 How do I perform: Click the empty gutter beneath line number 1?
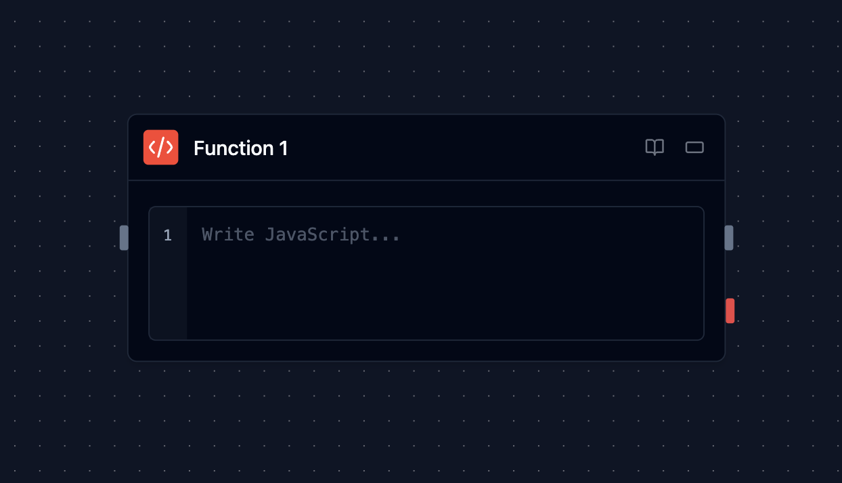point(168,298)
